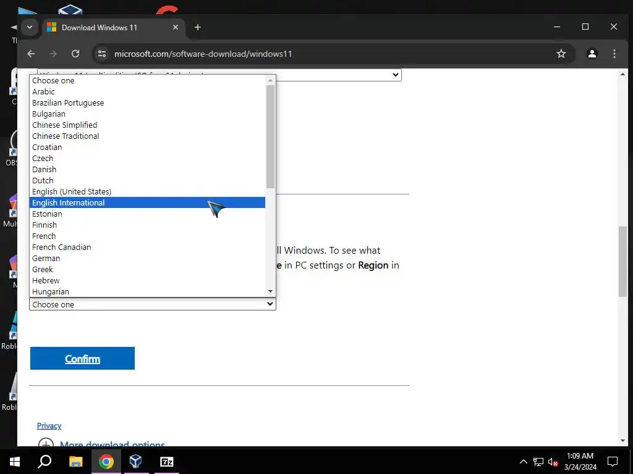This screenshot has height=474, width=633.
Task: Select Choose one in the language list
Action: pos(147,81)
